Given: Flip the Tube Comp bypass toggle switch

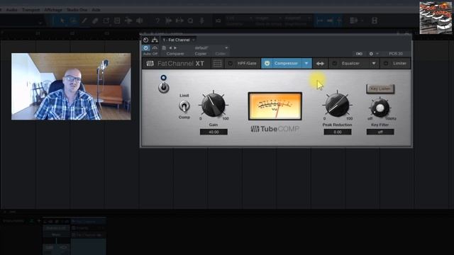Looking at the screenshot, I should click(164, 87).
